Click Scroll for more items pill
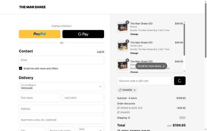The image size is (207, 131). [x=151, y=66]
